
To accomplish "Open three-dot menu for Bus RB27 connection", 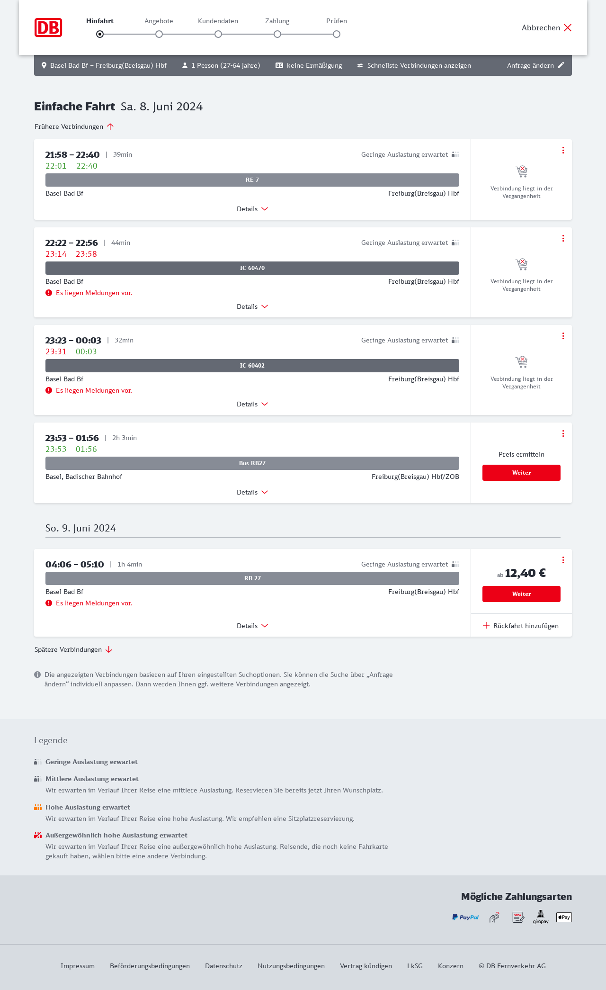I will coord(563,433).
